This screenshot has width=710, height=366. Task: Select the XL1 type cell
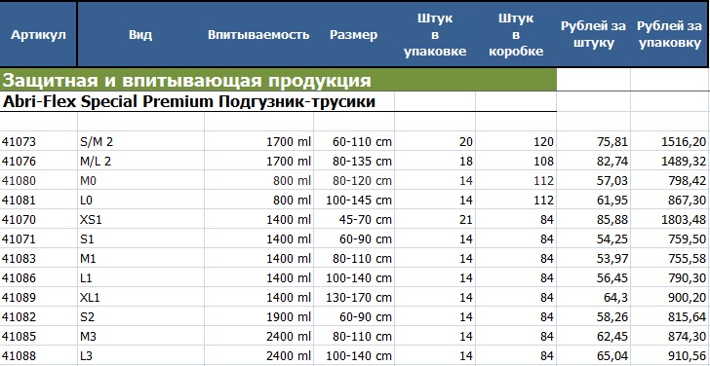[140, 297]
